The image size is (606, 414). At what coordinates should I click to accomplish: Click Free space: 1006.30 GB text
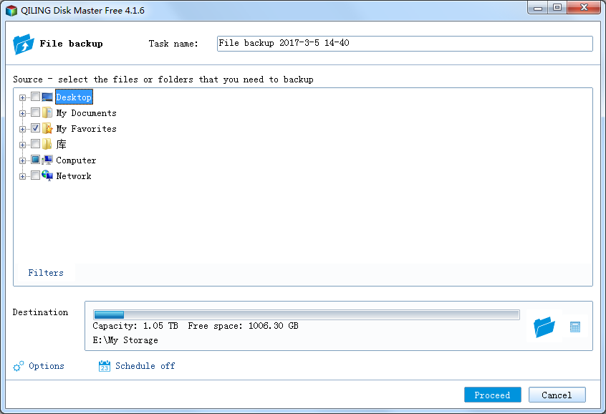[243, 326]
